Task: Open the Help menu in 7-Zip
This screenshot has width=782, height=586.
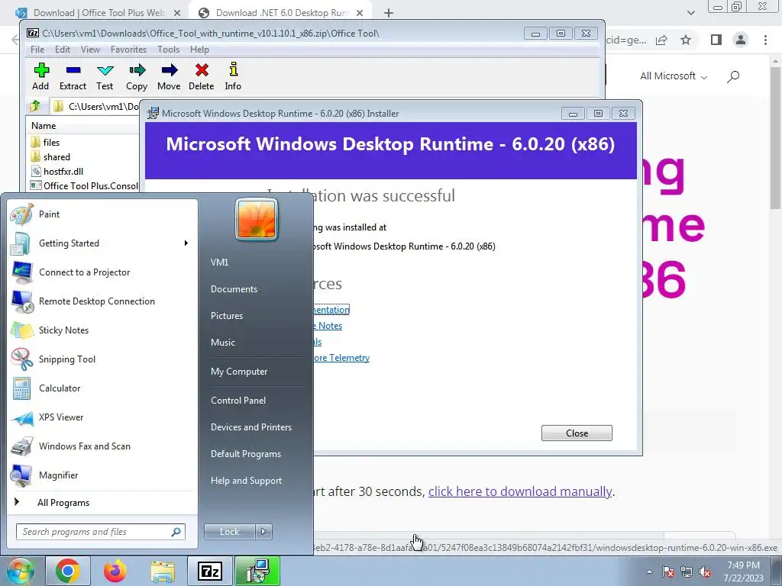Action: (x=199, y=50)
